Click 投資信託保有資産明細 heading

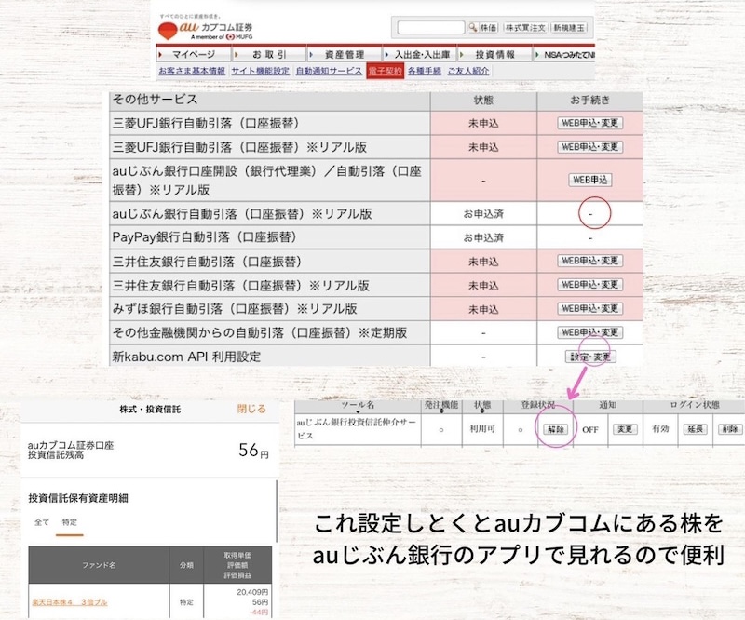78,498
